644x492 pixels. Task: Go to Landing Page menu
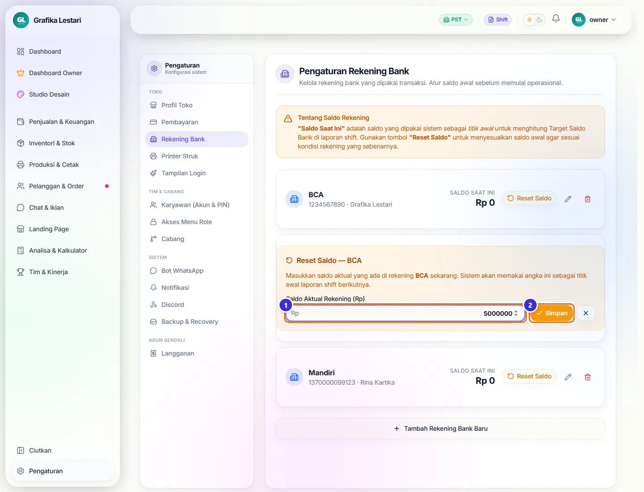tap(63, 229)
